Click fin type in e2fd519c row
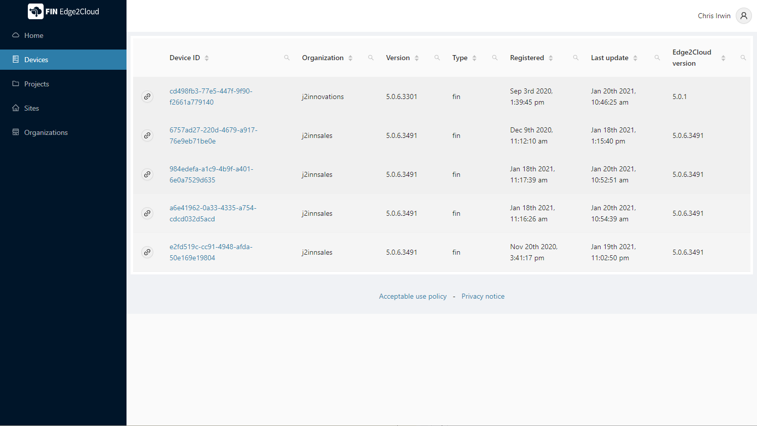Screen dimensions: 757x426 click(456, 252)
